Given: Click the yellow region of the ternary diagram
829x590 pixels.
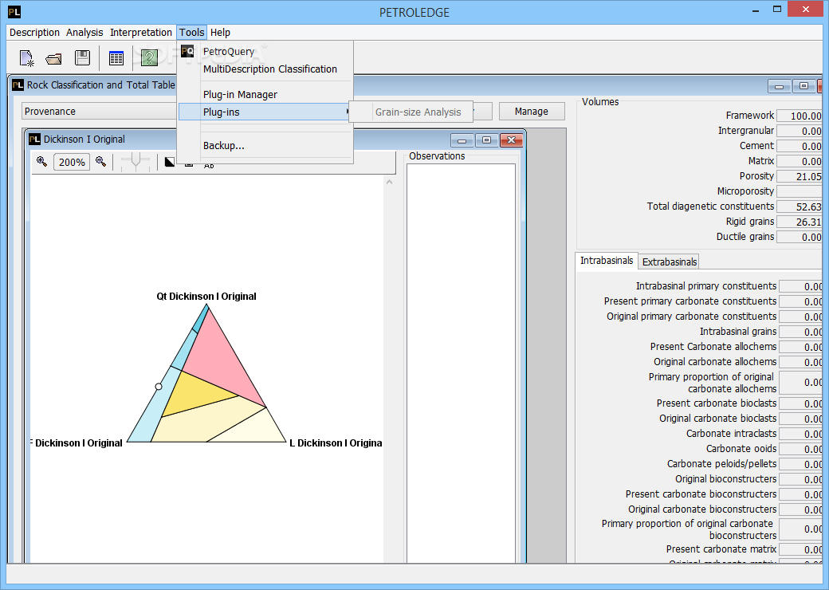Looking at the screenshot, I should coord(193,392).
